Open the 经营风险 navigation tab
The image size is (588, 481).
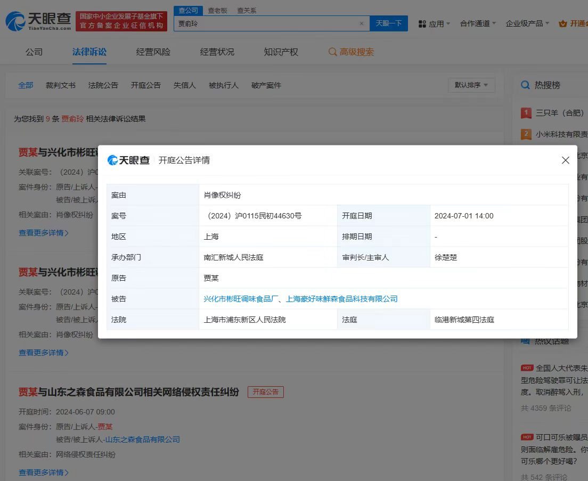(152, 52)
